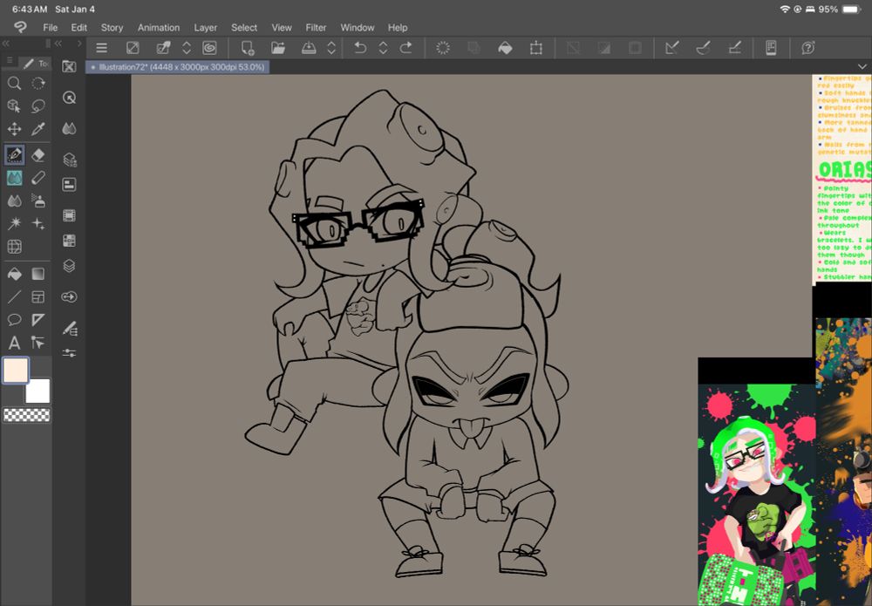Image resolution: width=872 pixels, height=606 pixels.
Task: Toggle Snap to Special Ruler icon
Action: 704,48
